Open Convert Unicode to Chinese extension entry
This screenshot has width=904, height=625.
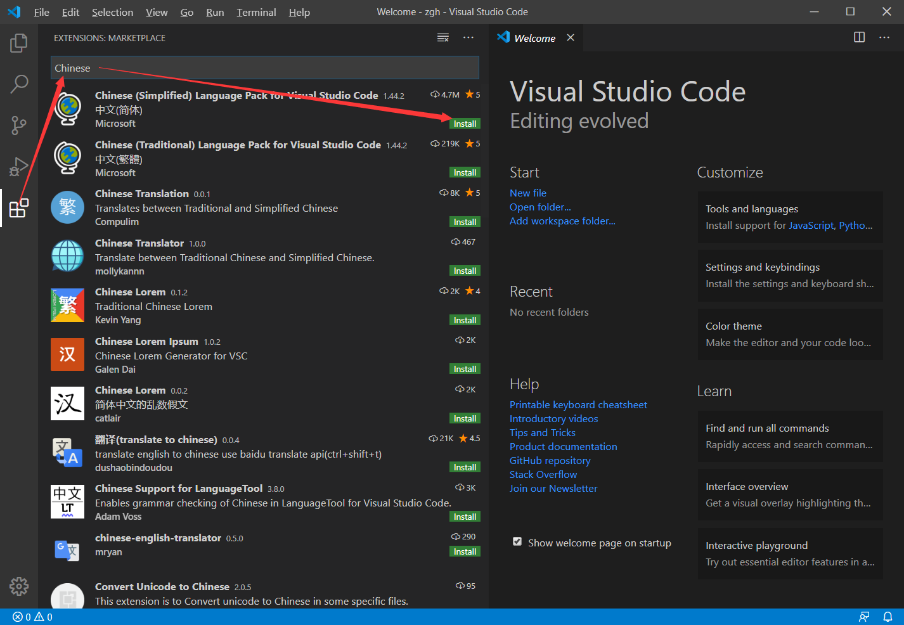pos(263,594)
